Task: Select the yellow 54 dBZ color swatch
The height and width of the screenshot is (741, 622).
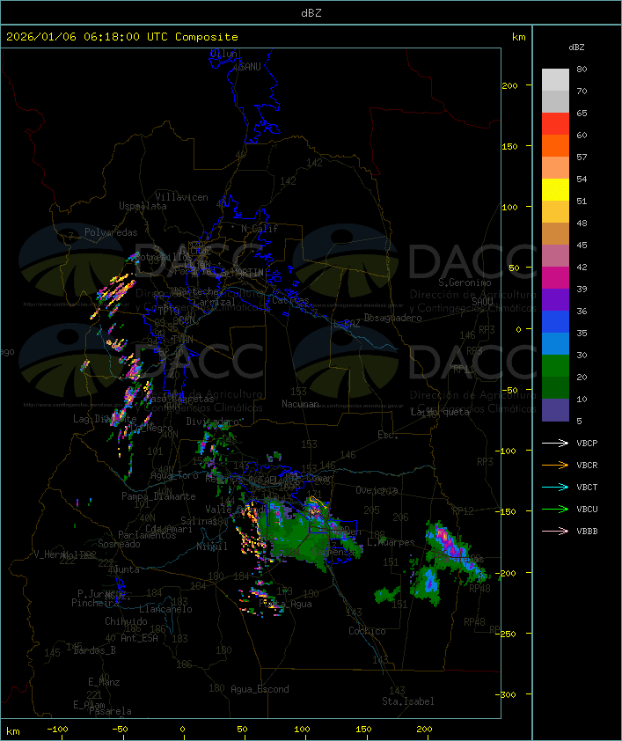Action: (555, 190)
